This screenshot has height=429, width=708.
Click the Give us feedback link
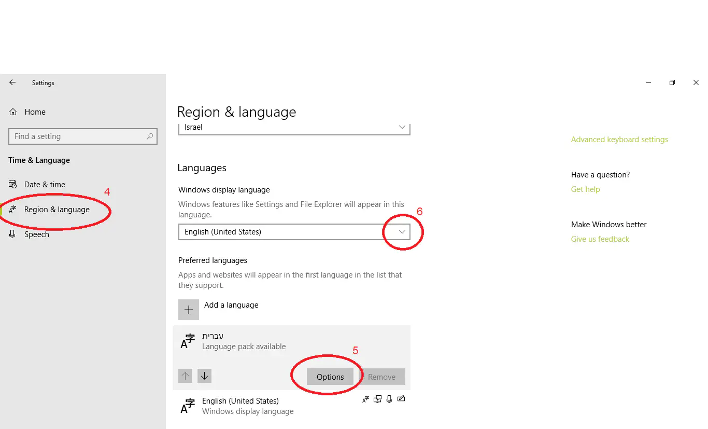click(600, 239)
